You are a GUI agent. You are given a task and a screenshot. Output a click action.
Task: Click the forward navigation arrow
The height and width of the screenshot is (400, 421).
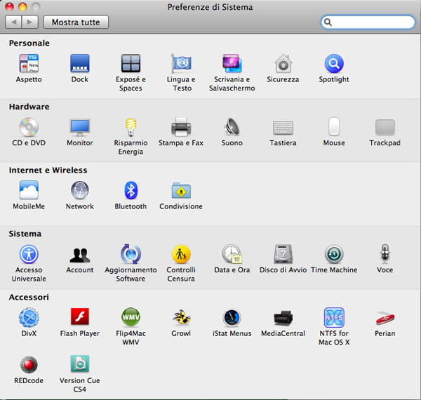coord(29,22)
